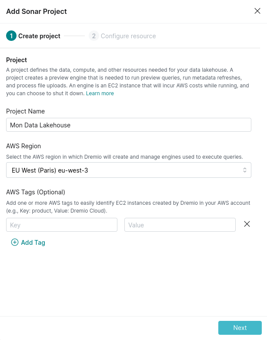Click the Add Tag text button
Image resolution: width=267 pixels, height=340 pixels.
33,243
